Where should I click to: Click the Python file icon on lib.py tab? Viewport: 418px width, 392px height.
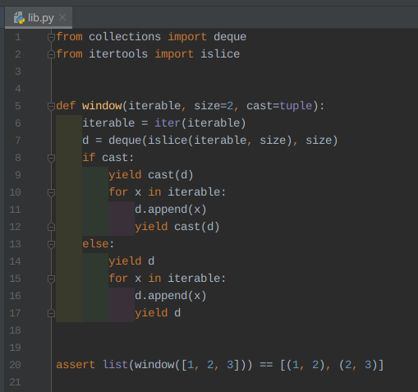click(x=19, y=18)
